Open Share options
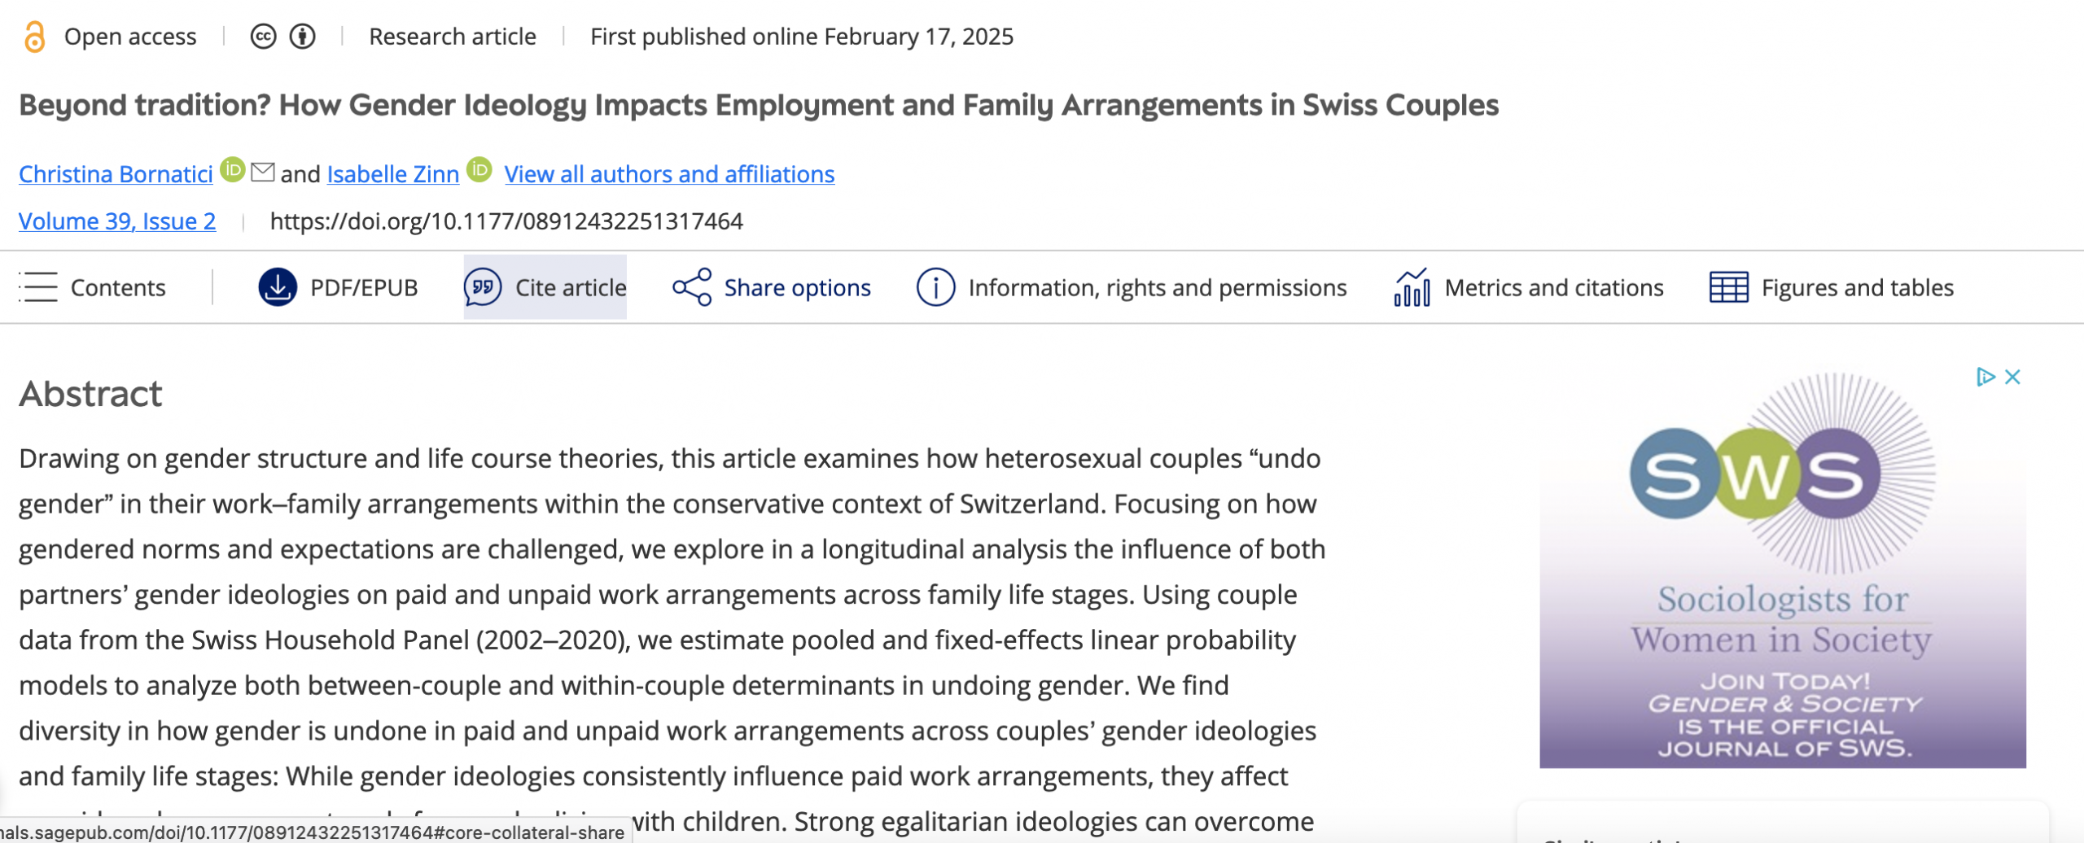Image resolution: width=2084 pixels, height=843 pixels. 772,287
